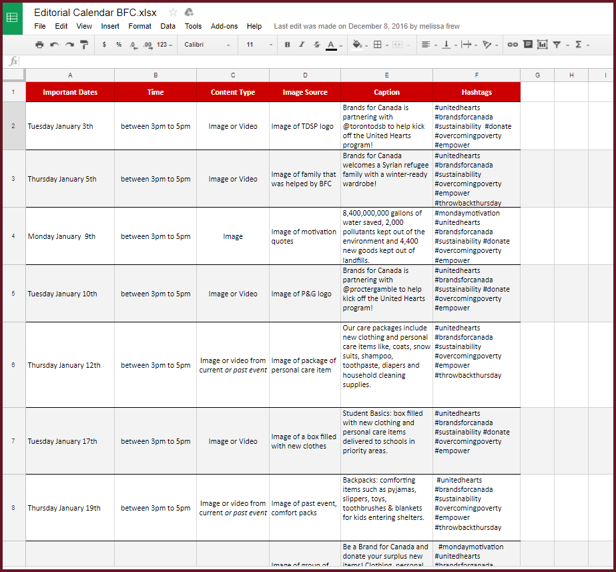616x572 pixels.
Task: Select the cell Thursday January 19th
Action: pyautogui.click(x=70, y=508)
